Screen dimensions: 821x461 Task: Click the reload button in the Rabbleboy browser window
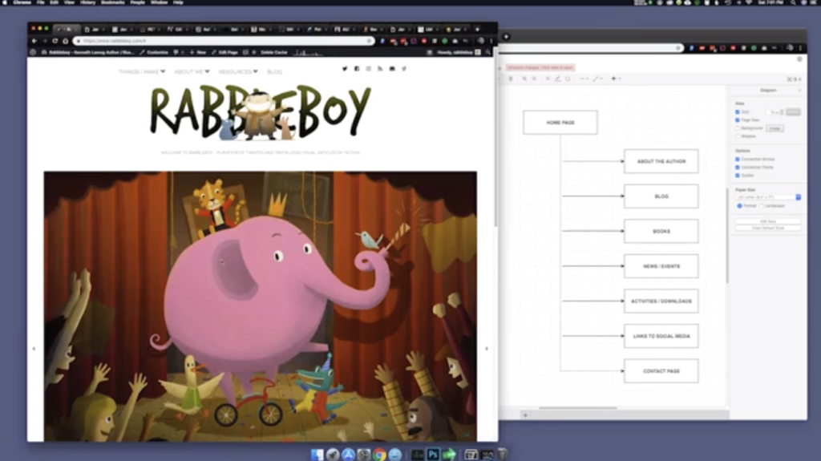55,41
